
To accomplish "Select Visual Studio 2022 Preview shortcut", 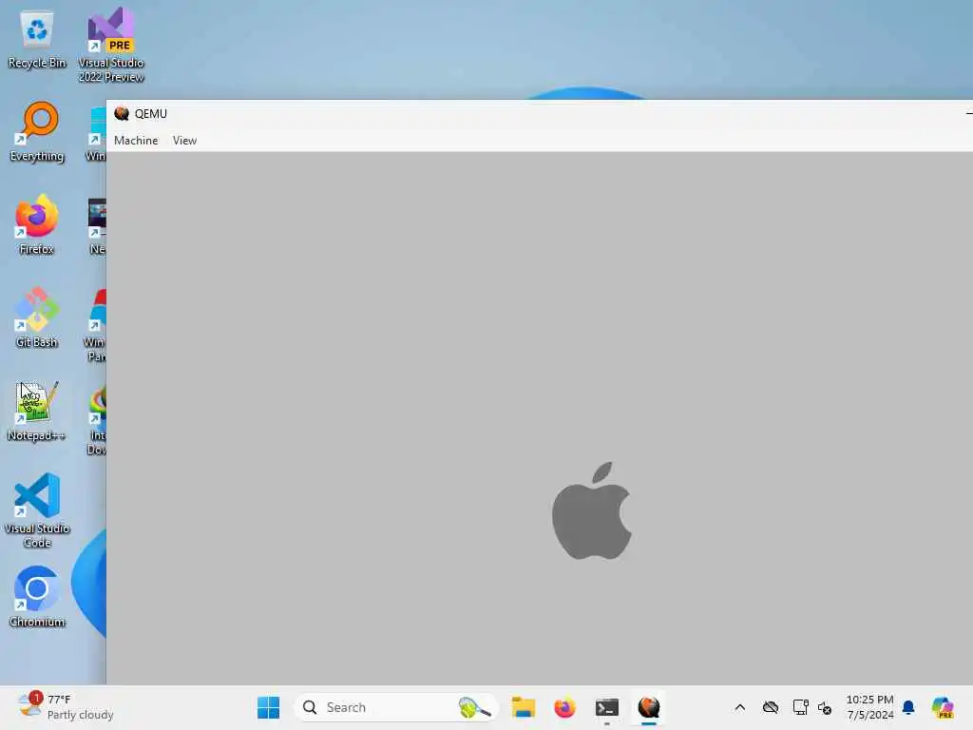I will pos(111,45).
